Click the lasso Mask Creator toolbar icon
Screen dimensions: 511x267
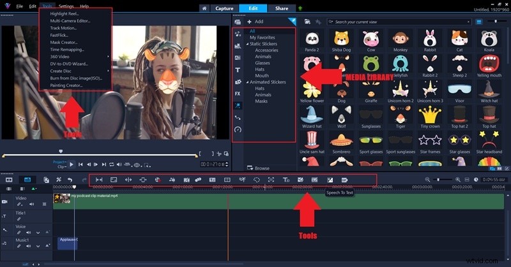(x=257, y=180)
